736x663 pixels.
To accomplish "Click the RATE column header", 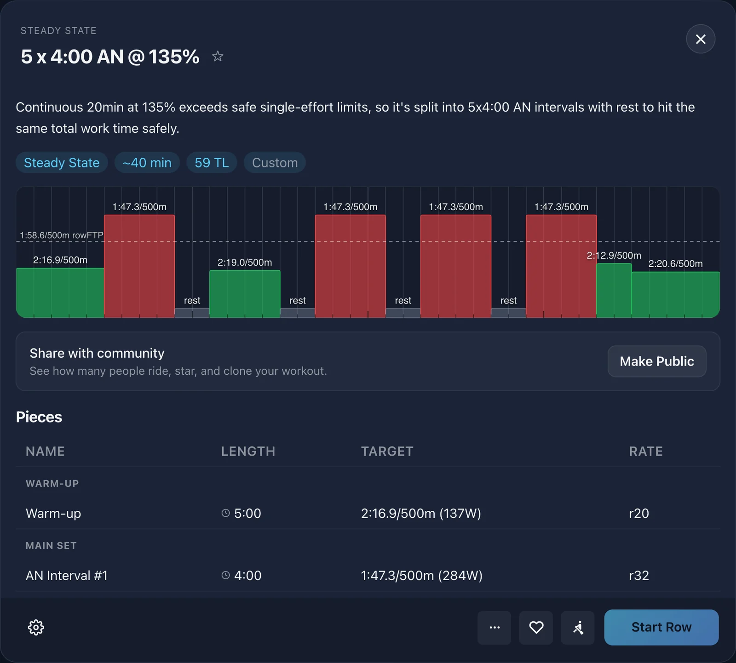I will tap(646, 451).
